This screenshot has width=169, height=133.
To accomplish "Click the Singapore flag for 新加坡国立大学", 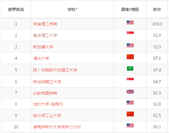I will pos(130,79).
